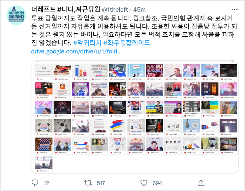Open the 45m timestamp link
This screenshot has width=245, height=191.
click(x=140, y=10)
